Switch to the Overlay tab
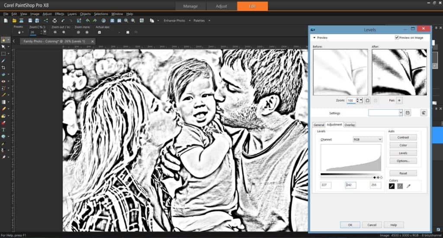This screenshot has height=238, width=443. tap(350, 125)
